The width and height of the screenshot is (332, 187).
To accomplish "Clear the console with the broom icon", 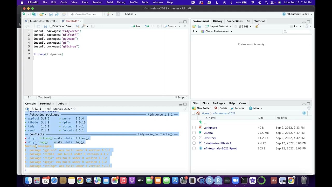I will tap(185, 109).
